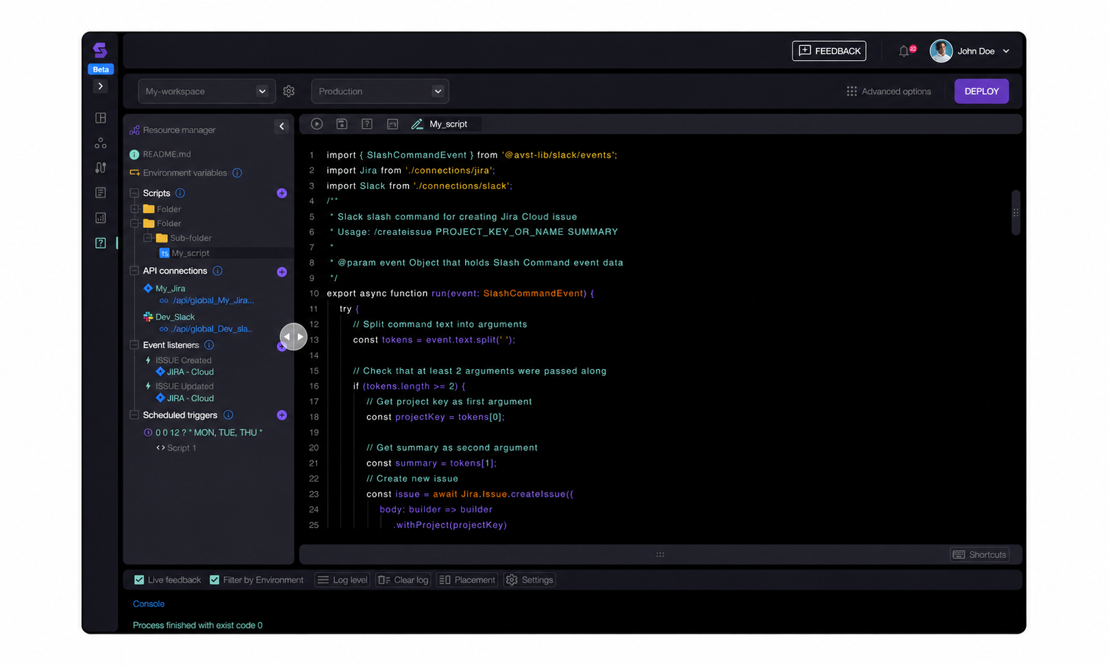Open the document list sidebar icon

pyautogui.click(x=101, y=192)
